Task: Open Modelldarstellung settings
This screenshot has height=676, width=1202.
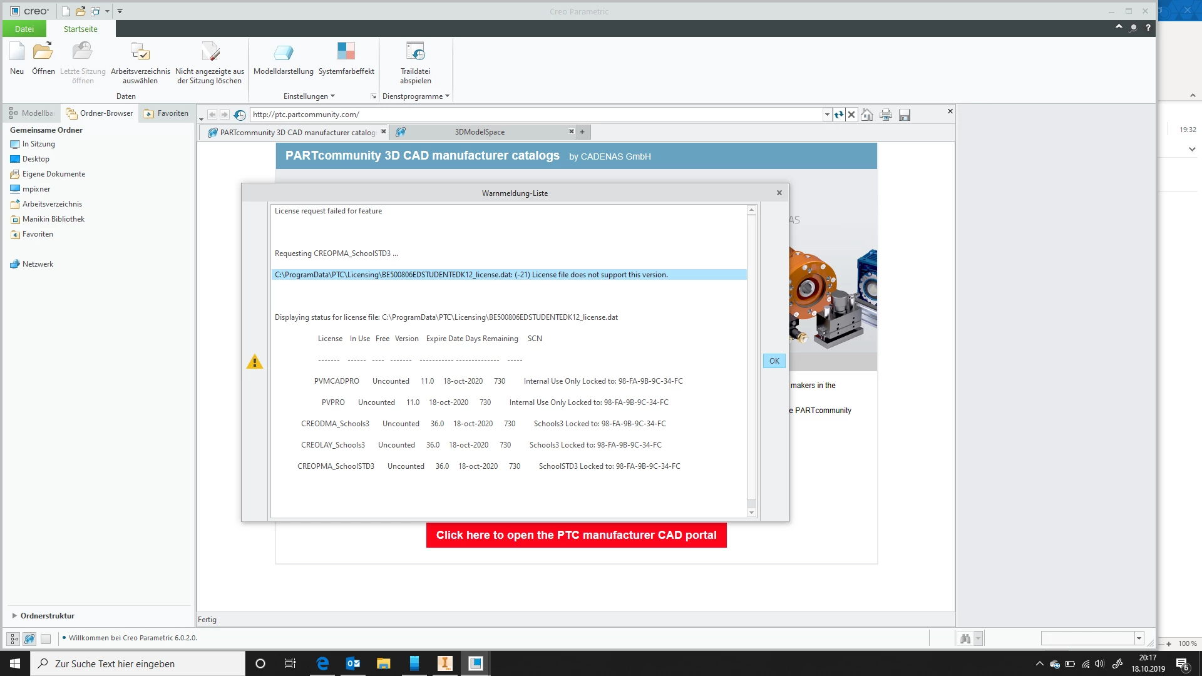Action: point(283,53)
